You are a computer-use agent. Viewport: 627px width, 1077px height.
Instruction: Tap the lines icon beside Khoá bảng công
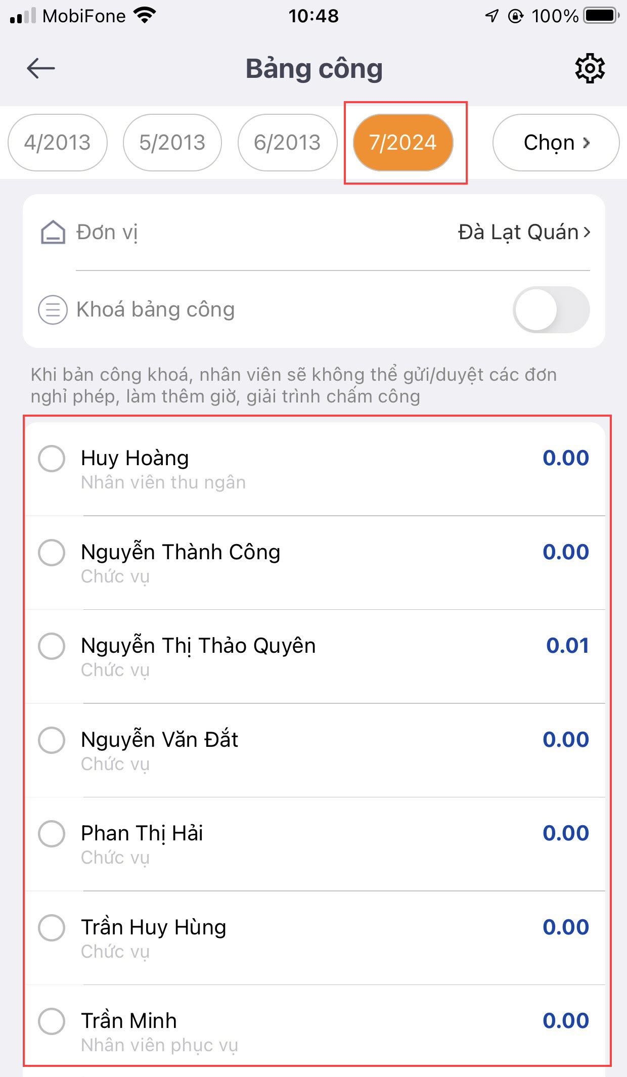tap(53, 309)
